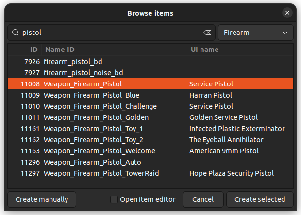301x215 pixels.
Task: Select The Eyeball Annihilator row
Action: coord(226,140)
